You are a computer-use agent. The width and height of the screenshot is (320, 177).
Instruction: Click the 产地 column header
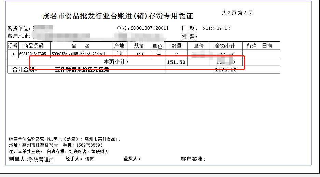[119, 46]
